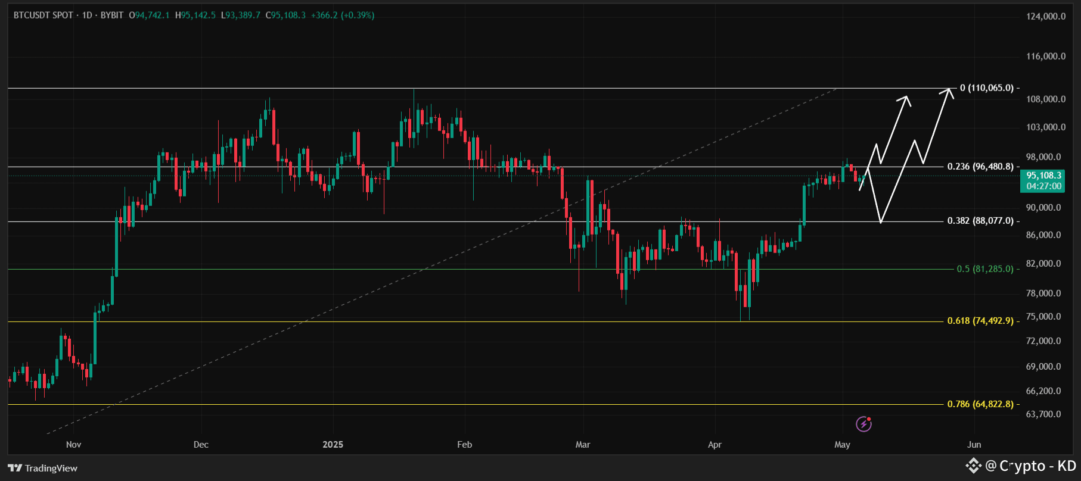Select the low value L93,389.7

pos(241,15)
